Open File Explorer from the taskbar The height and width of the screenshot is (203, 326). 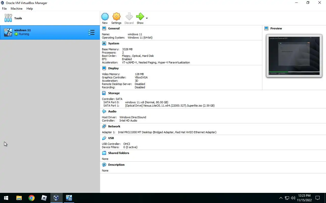click(19, 198)
